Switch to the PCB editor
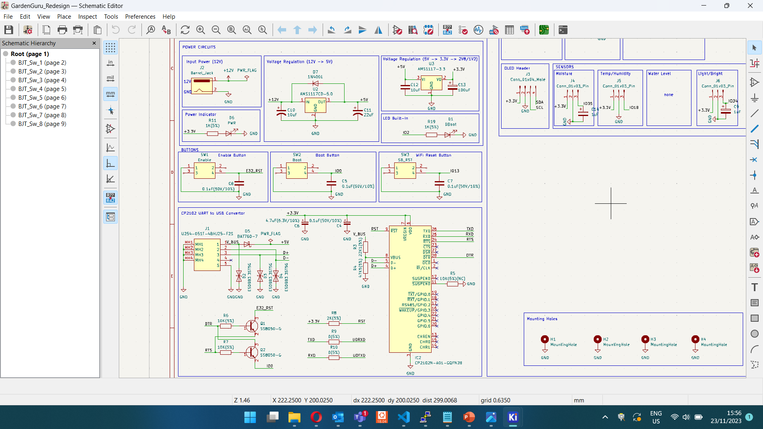This screenshot has height=429, width=763. tap(544, 30)
